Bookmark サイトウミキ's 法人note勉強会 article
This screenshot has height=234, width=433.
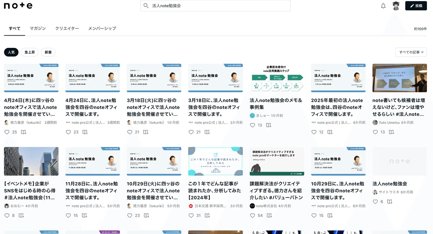click(390, 202)
